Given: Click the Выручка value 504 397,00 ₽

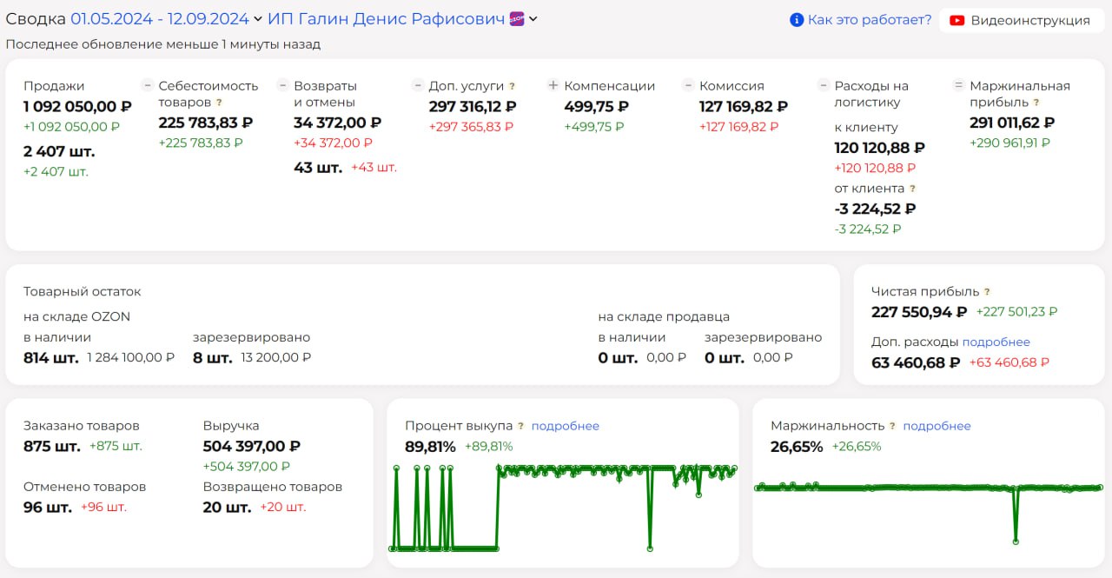Looking at the screenshot, I should pyautogui.click(x=252, y=446).
